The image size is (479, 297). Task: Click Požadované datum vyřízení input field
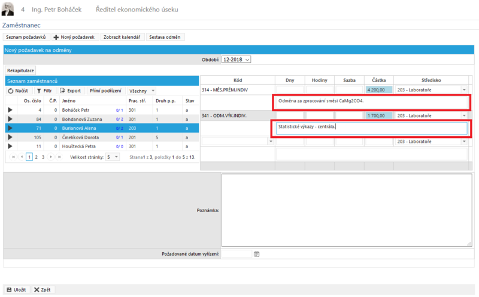(237, 254)
